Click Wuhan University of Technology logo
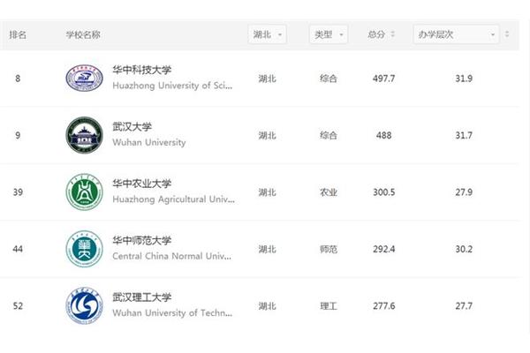Screen dimensions: 530x353 pyautogui.click(x=84, y=305)
